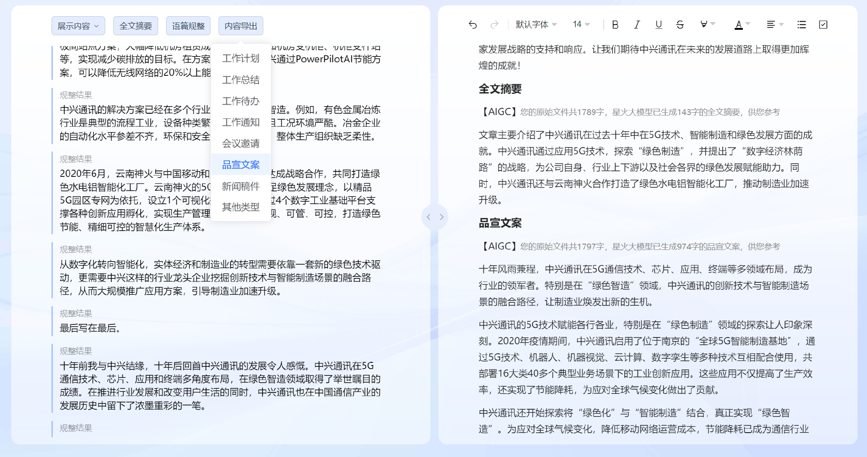Select 工作总结 from the export menu
Image resolution: width=867 pixels, height=457 pixels.
click(x=241, y=80)
